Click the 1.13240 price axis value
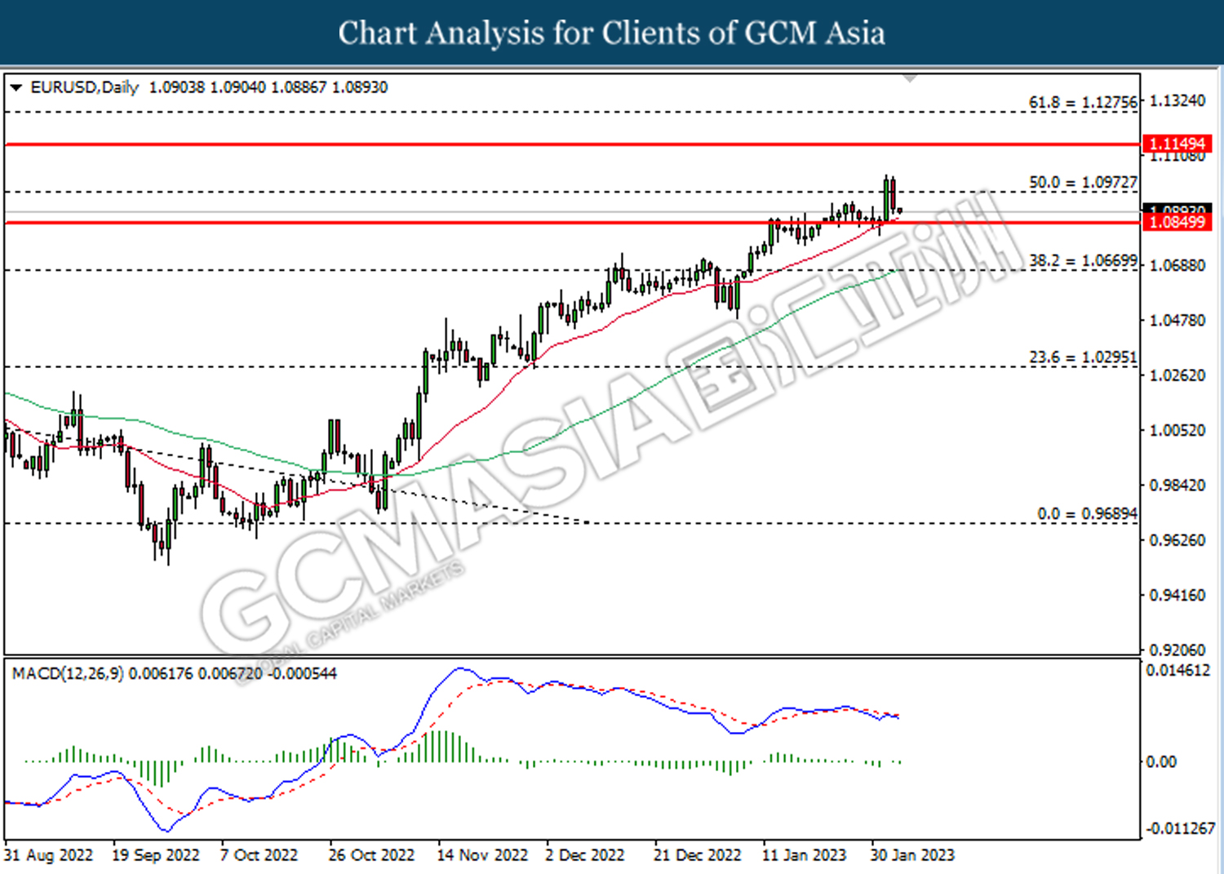Viewport: 1224px width, 874px height. pyautogui.click(x=1177, y=100)
